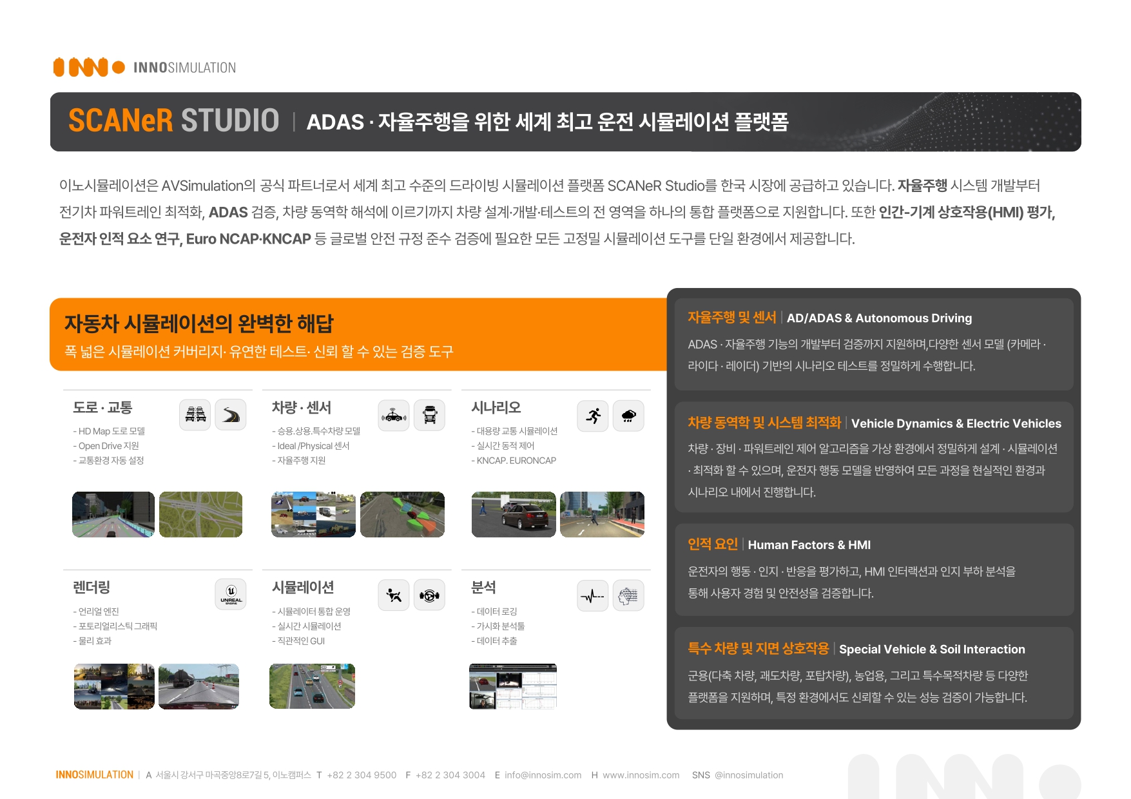Open the sensor cone visualization thumbnail
The width and height of the screenshot is (1131, 799).
402,514
